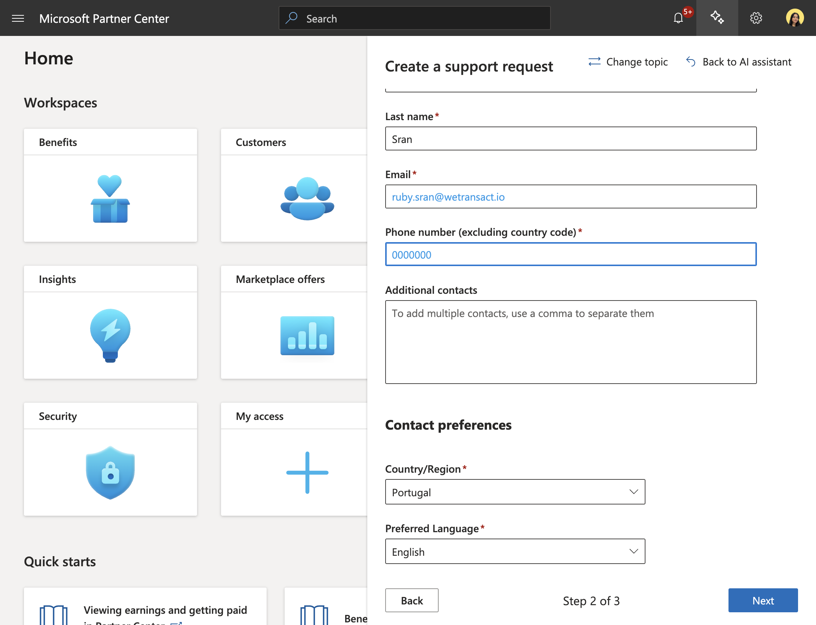The height and width of the screenshot is (625, 816).
Task: Click the Back to AI assistant arrow icon
Action: (x=691, y=62)
